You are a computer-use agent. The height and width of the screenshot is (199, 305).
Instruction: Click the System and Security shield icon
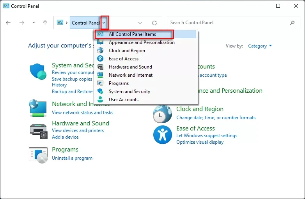pos(38,72)
